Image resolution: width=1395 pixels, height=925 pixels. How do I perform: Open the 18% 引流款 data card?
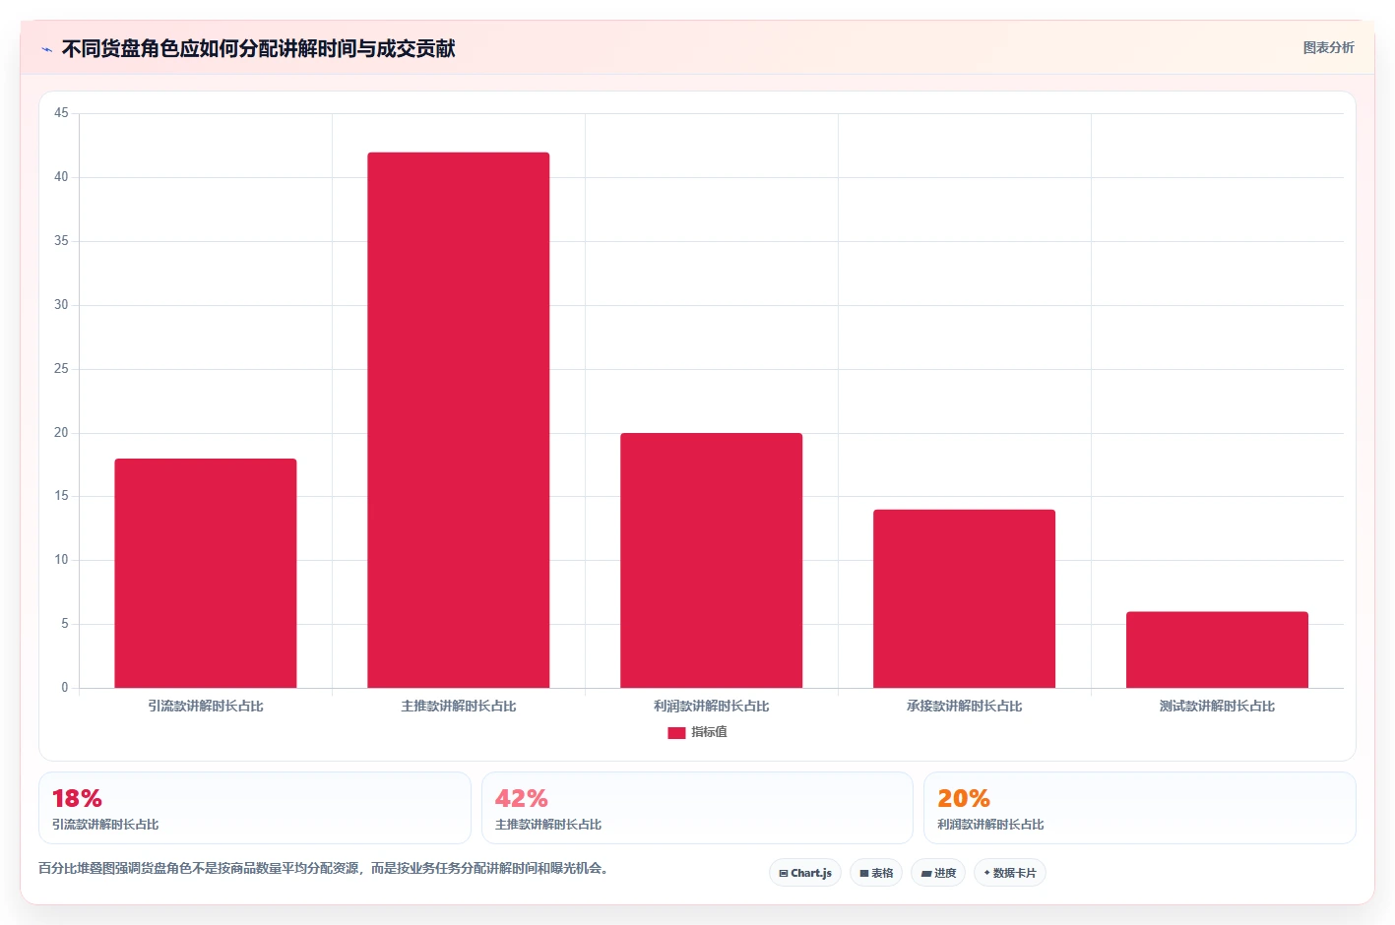pos(255,808)
